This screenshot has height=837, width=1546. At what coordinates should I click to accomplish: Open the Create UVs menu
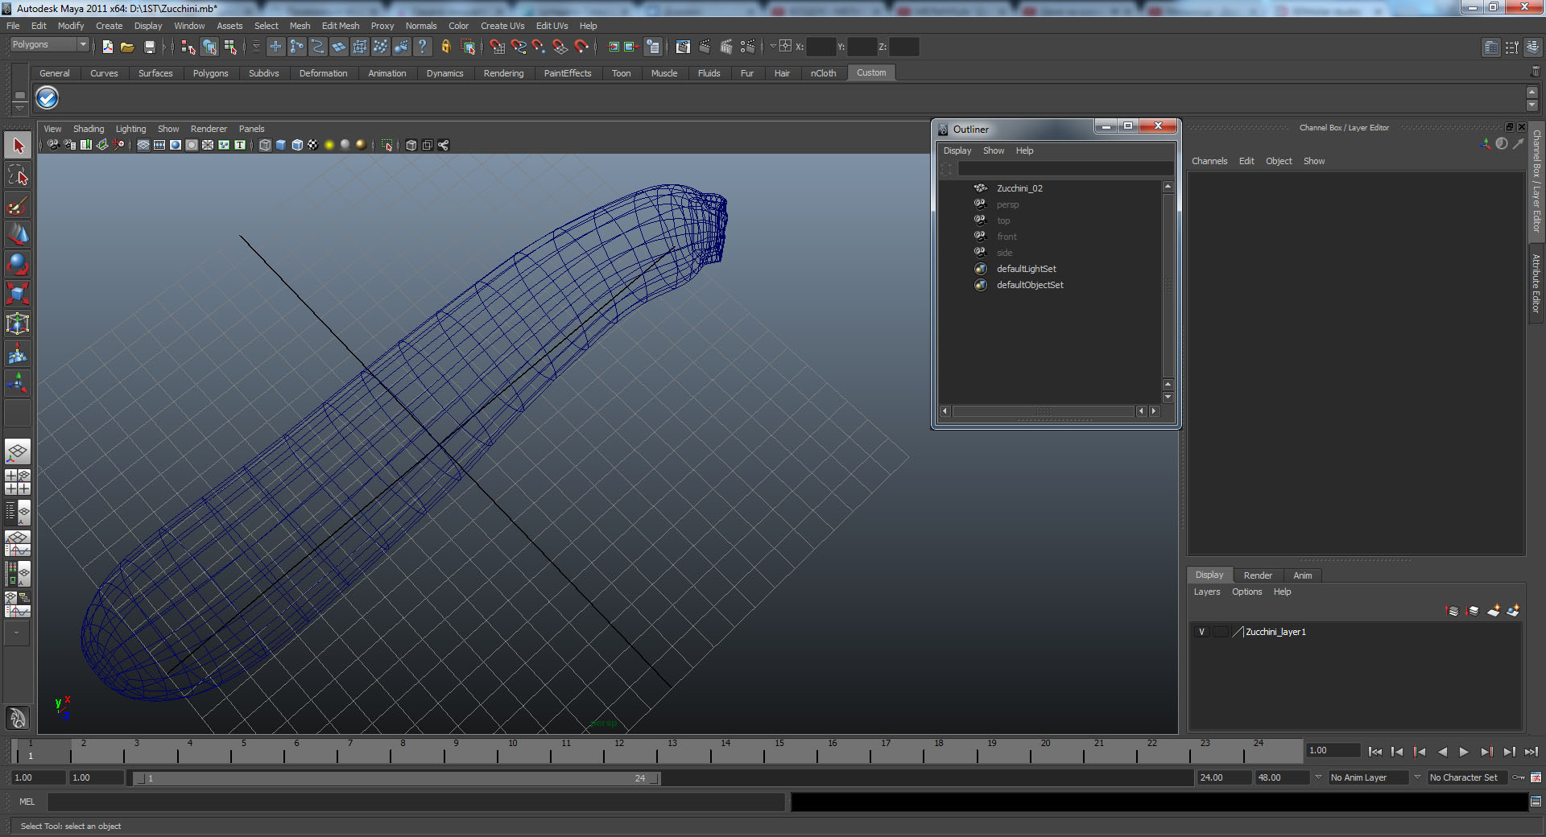(x=502, y=26)
